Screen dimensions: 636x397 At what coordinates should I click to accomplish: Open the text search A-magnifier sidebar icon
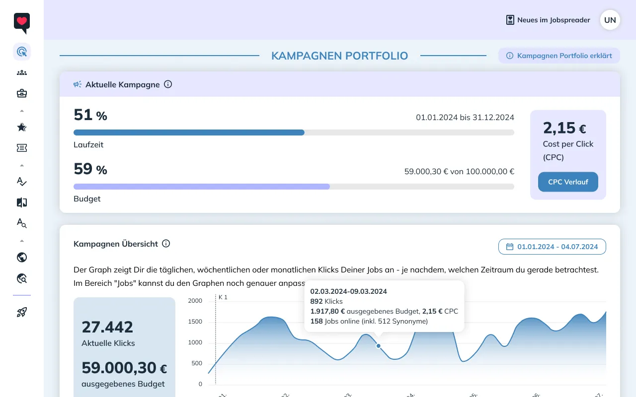coord(22,223)
